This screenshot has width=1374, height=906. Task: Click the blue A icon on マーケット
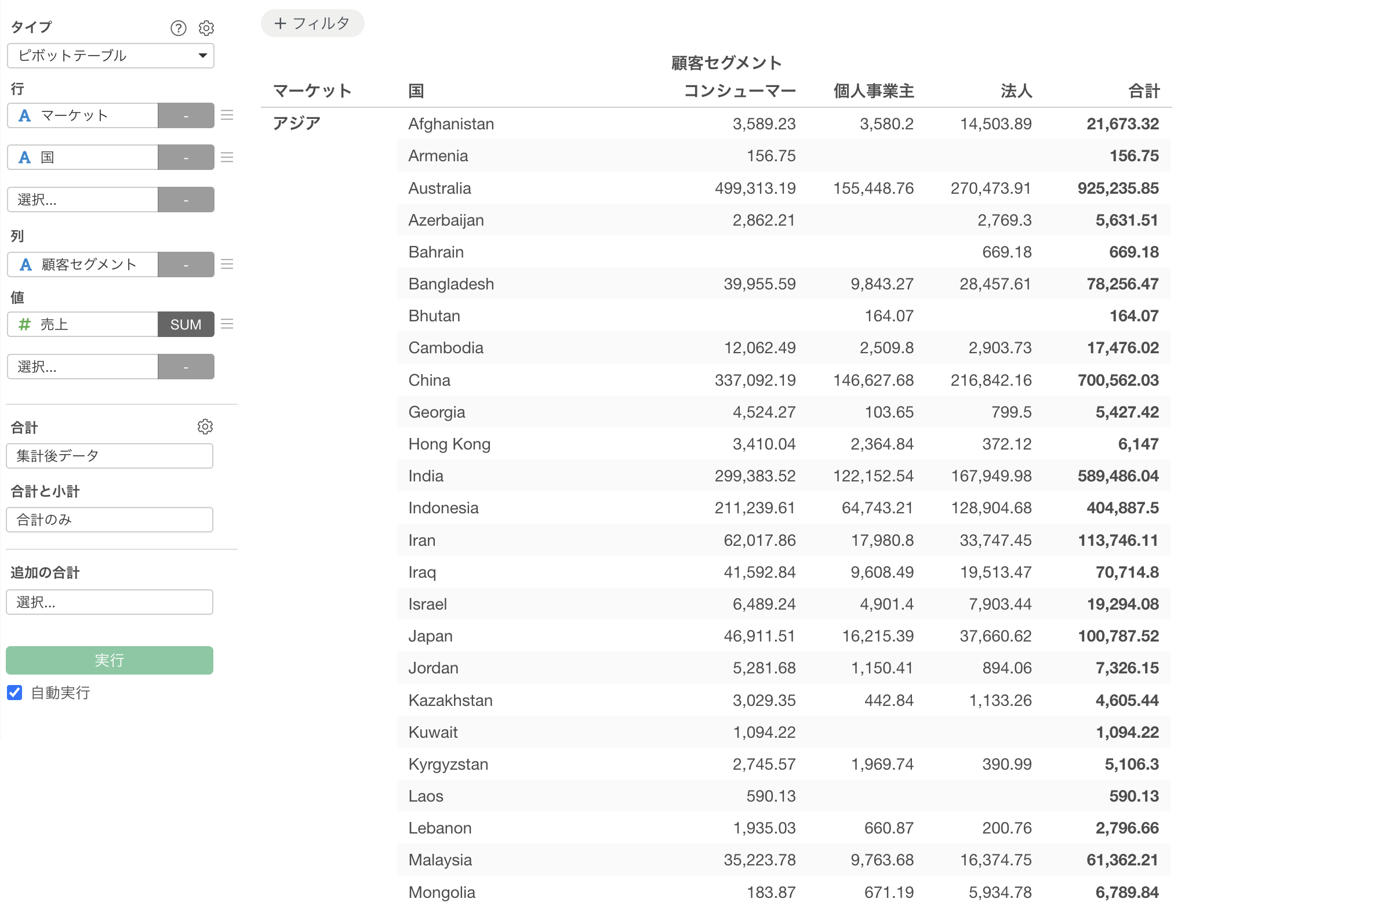pos(24,116)
